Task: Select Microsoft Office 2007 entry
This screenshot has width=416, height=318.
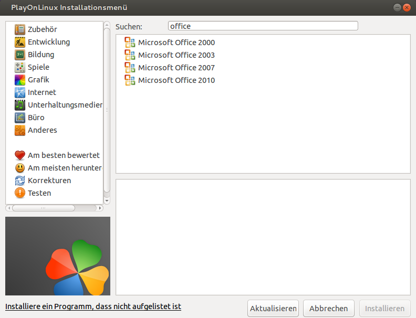Action: (176, 68)
